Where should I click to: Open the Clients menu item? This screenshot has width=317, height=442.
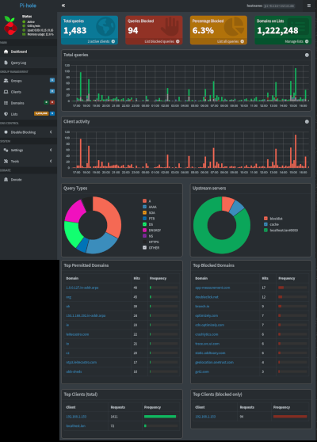[29, 92]
